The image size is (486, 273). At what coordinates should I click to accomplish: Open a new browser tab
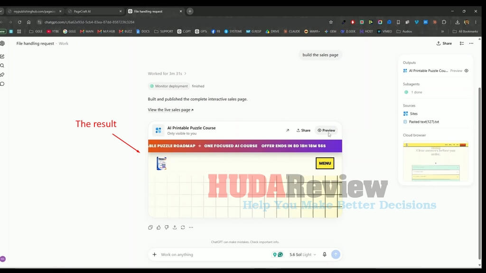pyautogui.click(x=190, y=11)
